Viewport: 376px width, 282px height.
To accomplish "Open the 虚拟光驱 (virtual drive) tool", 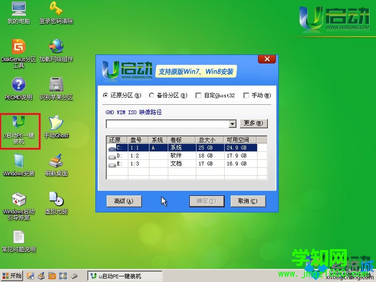I will click(56, 201).
